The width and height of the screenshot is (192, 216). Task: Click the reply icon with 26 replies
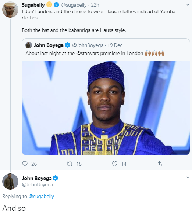(25, 164)
